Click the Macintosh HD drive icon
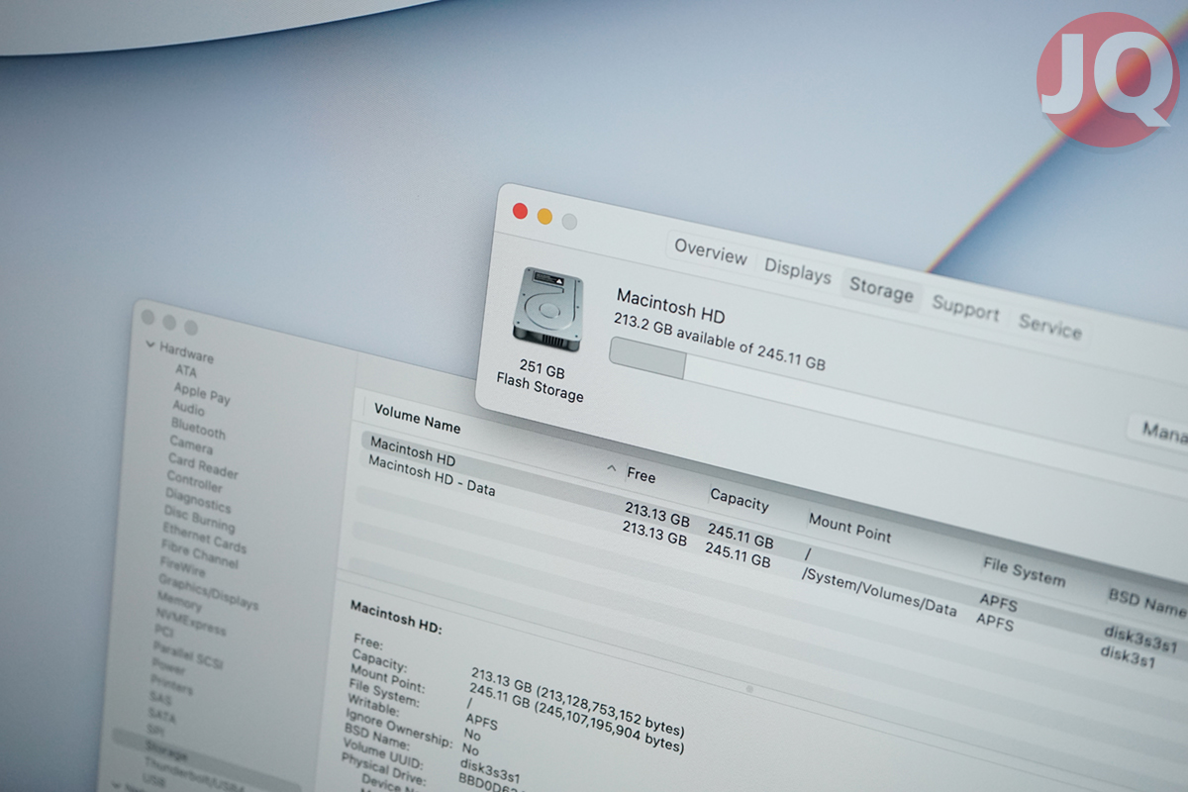 [547, 309]
